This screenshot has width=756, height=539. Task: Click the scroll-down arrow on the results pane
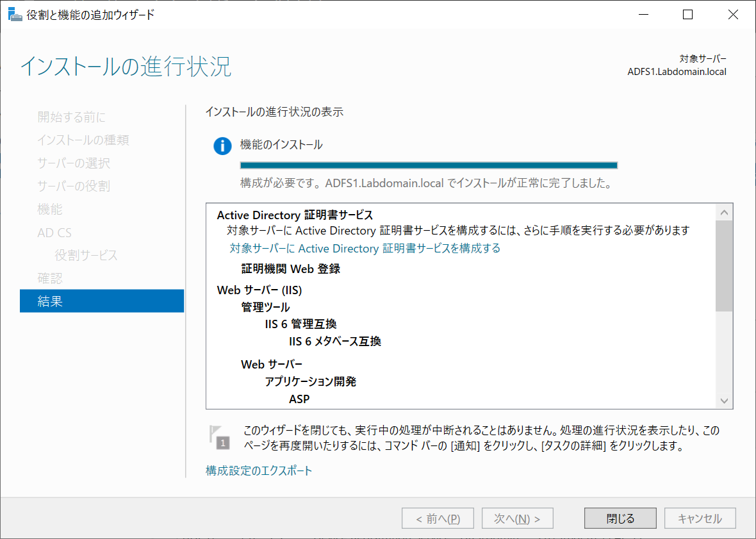(x=723, y=400)
